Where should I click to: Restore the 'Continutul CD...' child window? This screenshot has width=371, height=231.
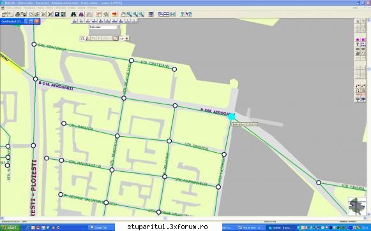click(31, 22)
